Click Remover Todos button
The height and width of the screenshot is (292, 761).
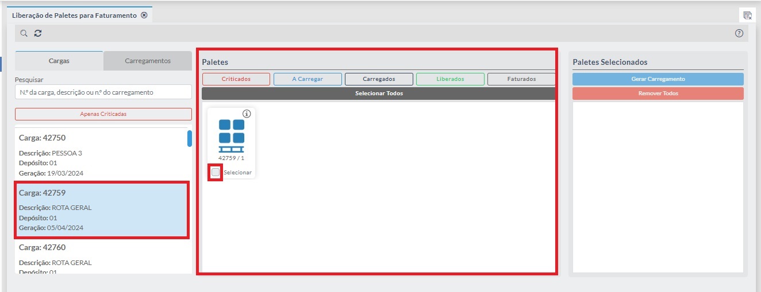[658, 93]
